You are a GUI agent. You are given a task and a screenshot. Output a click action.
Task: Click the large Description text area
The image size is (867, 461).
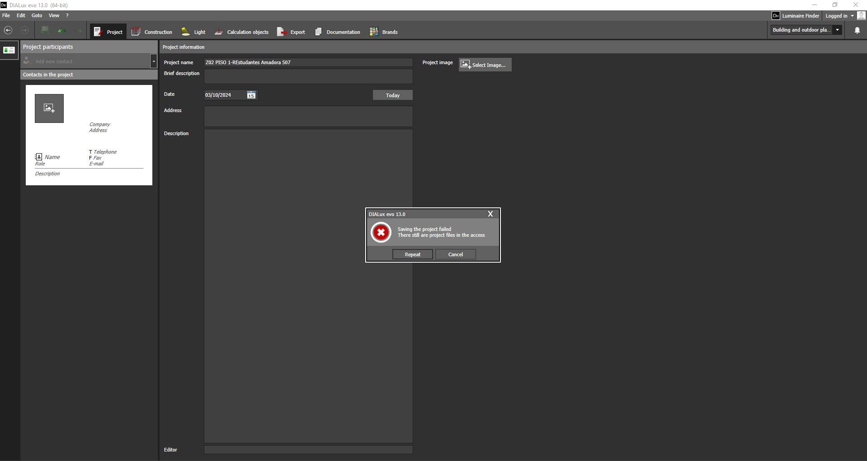pos(308,286)
